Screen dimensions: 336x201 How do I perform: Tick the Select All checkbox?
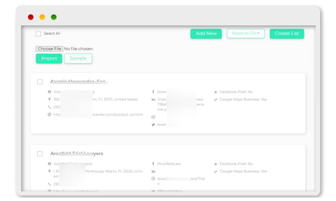coord(38,34)
